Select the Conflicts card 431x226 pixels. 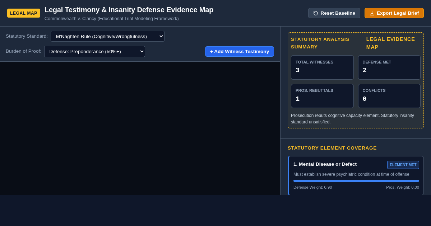pos(389,96)
